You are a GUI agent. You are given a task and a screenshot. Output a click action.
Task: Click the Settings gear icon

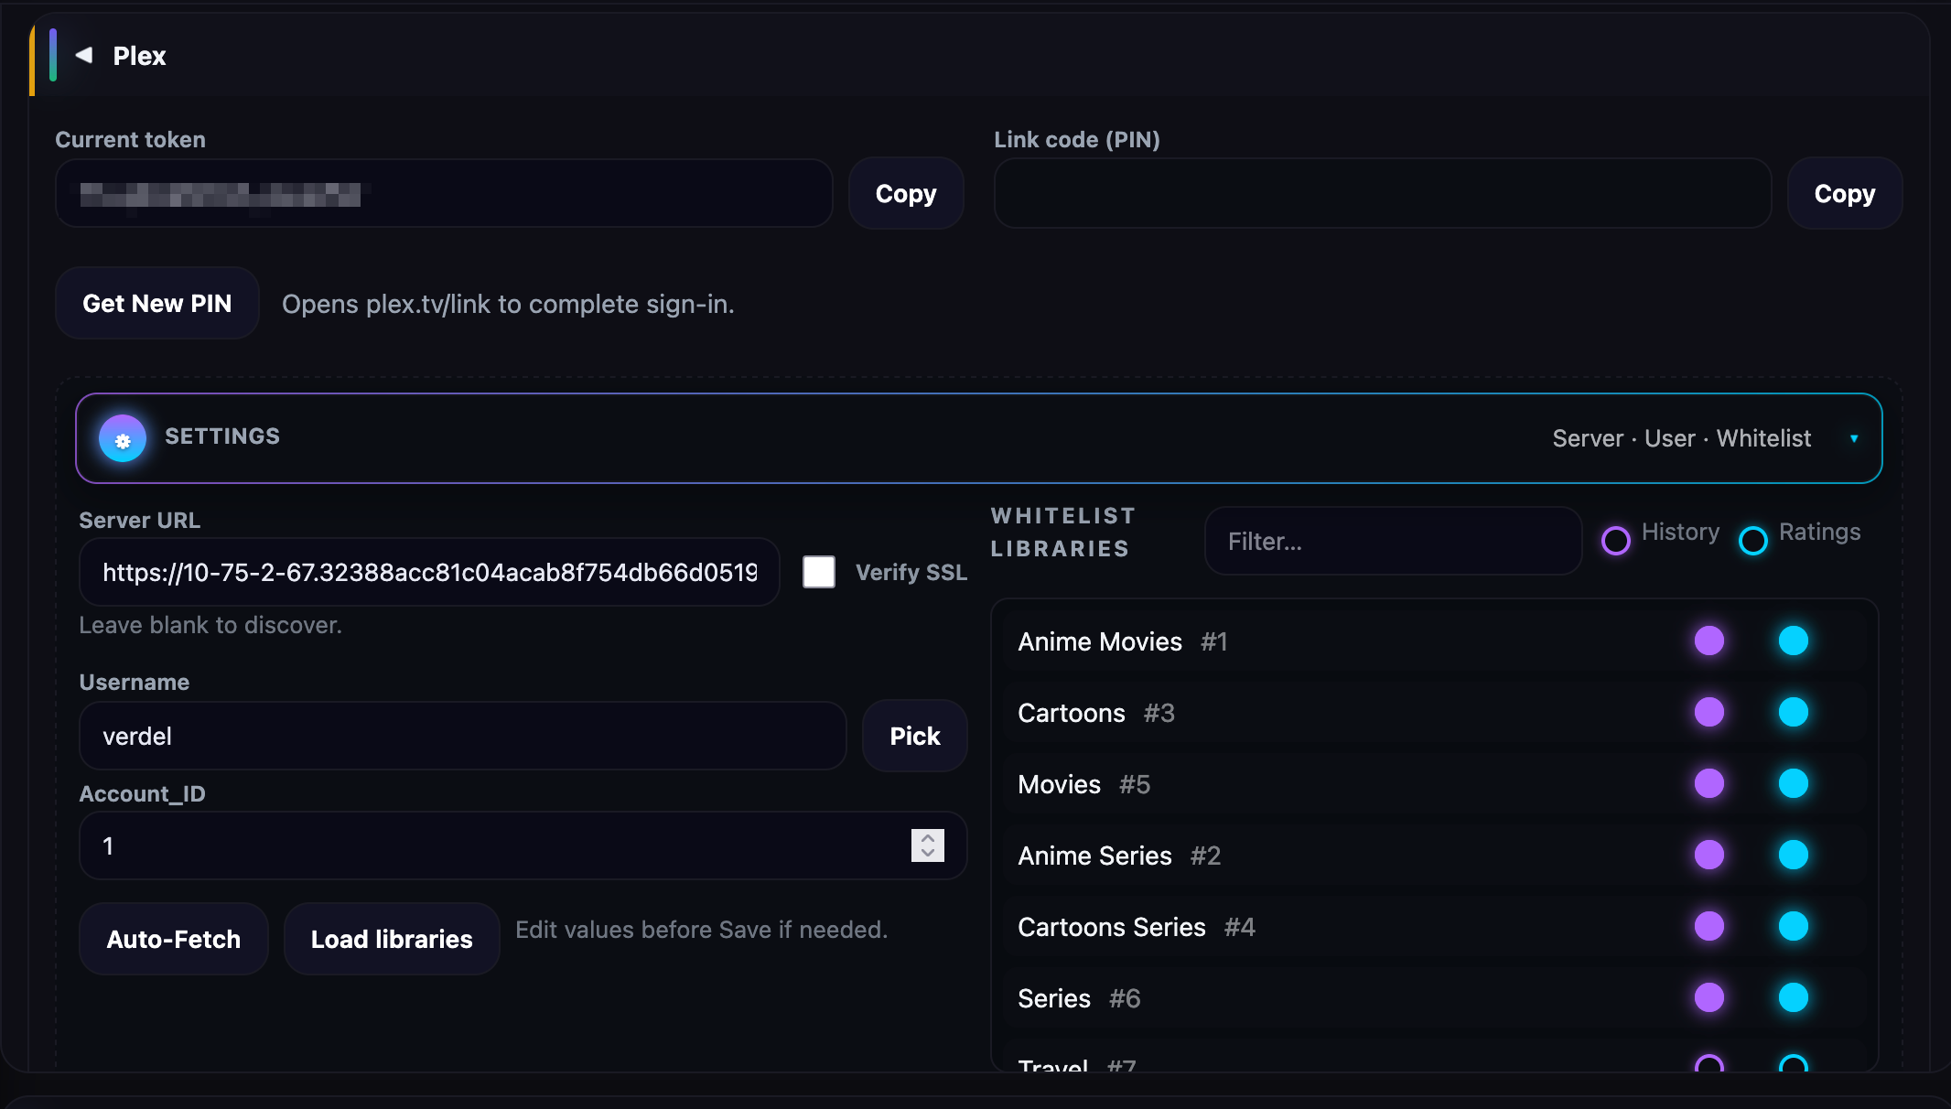click(x=123, y=439)
